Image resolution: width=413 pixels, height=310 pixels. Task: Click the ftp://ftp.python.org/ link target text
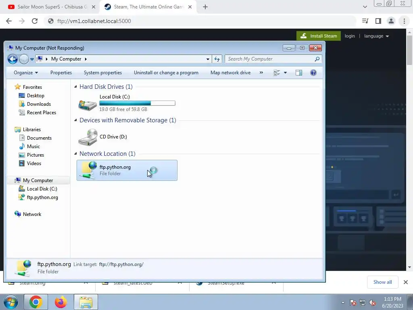[x=121, y=264]
